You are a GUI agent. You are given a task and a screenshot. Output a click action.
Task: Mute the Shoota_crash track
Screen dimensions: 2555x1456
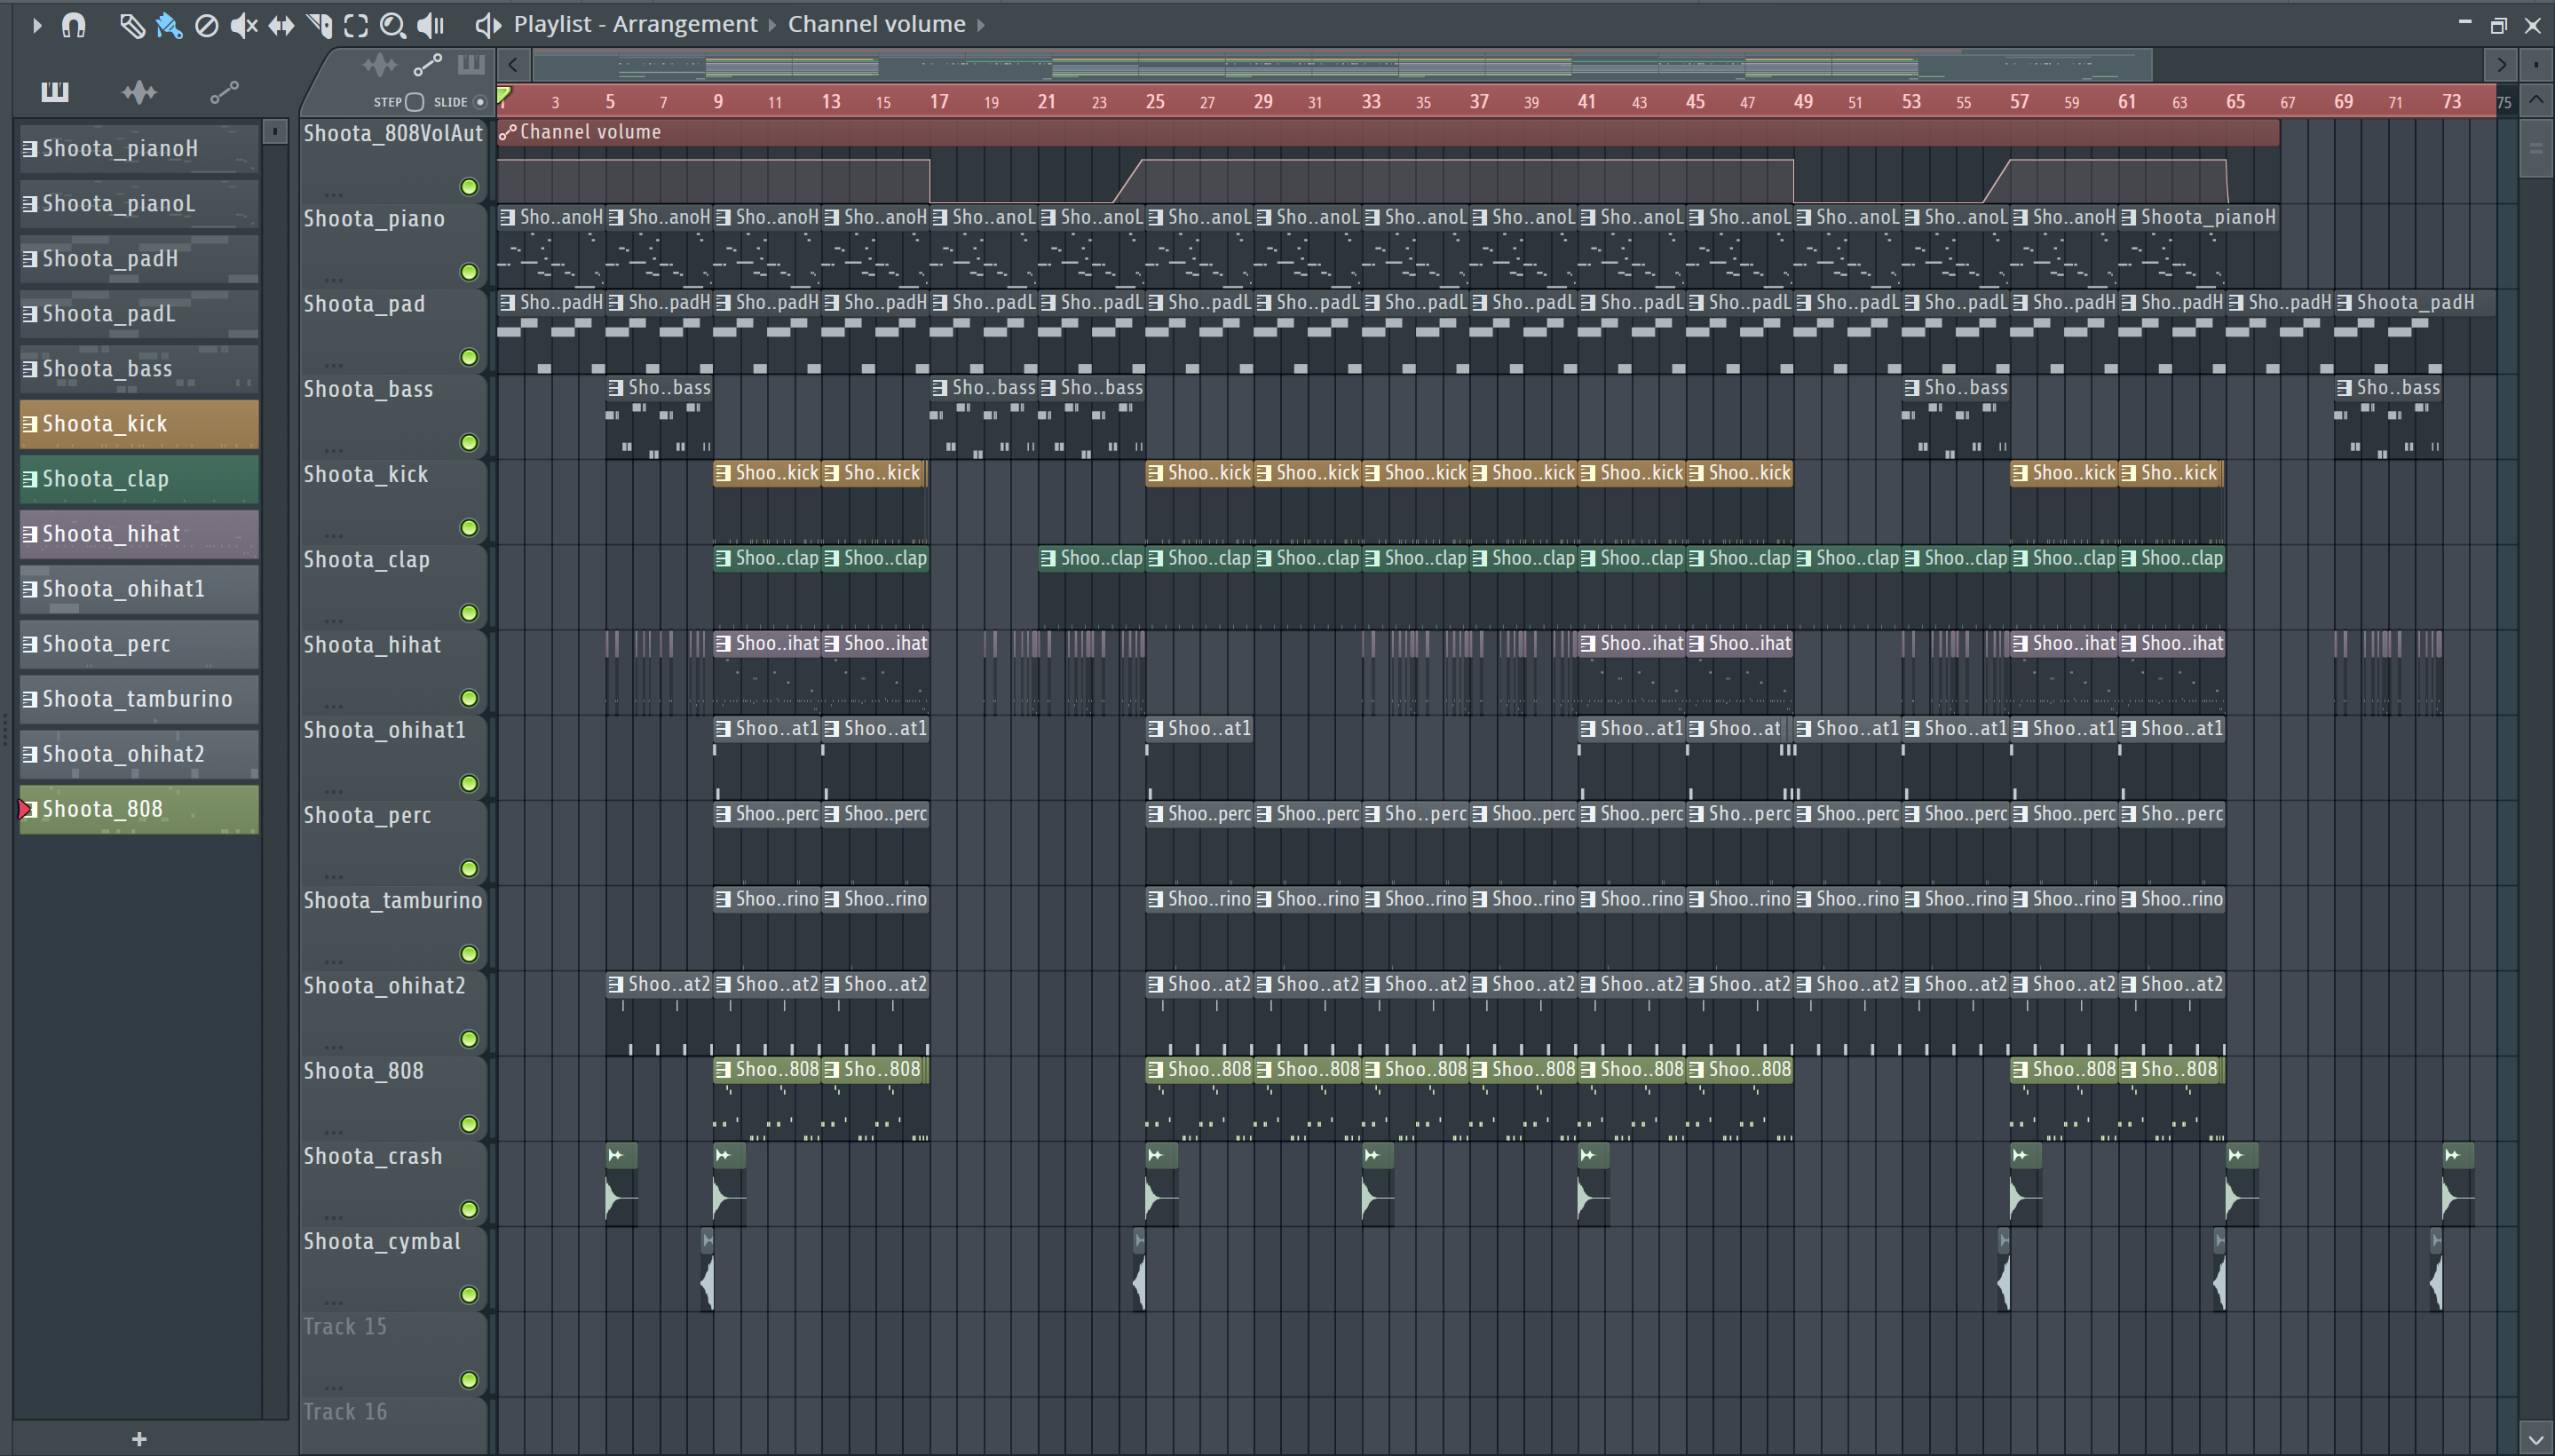click(468, 1209)
